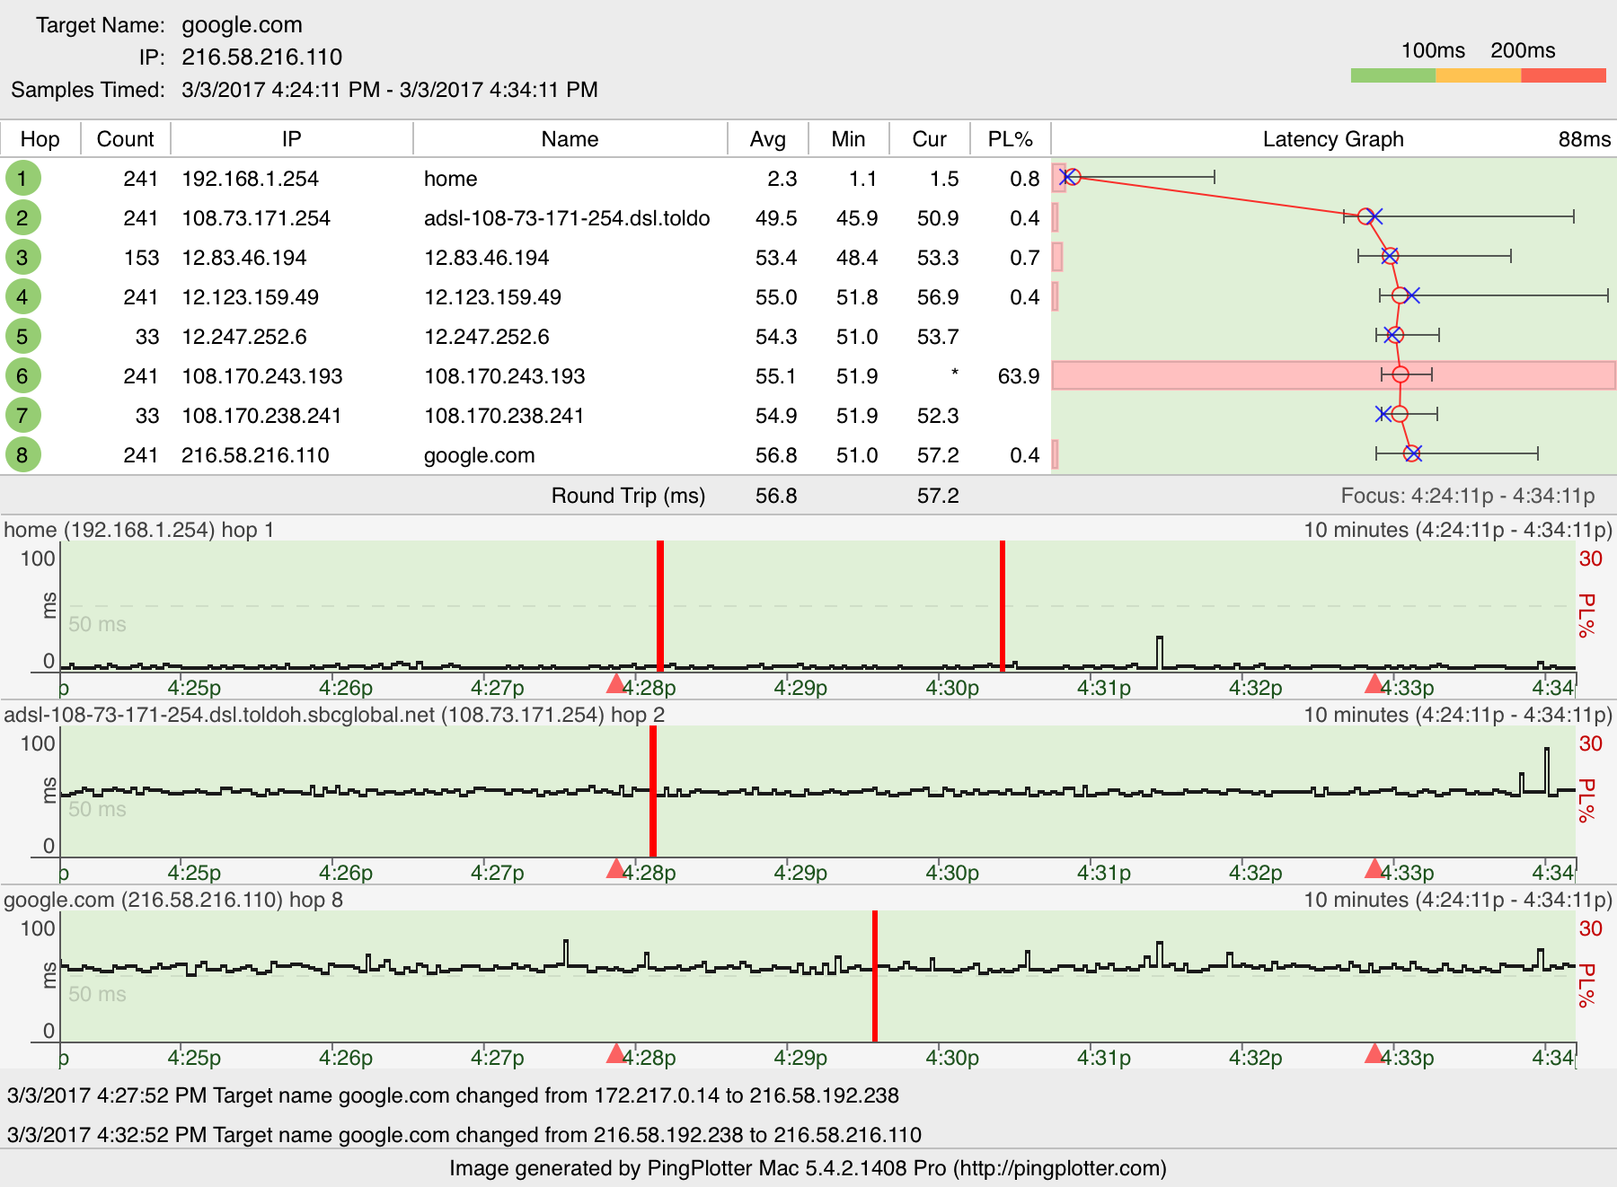This screenshot has height=1187, width=1617.
Task: Click red triangle near 4:33p in google.com graph
Action: click(1374, 1054)
